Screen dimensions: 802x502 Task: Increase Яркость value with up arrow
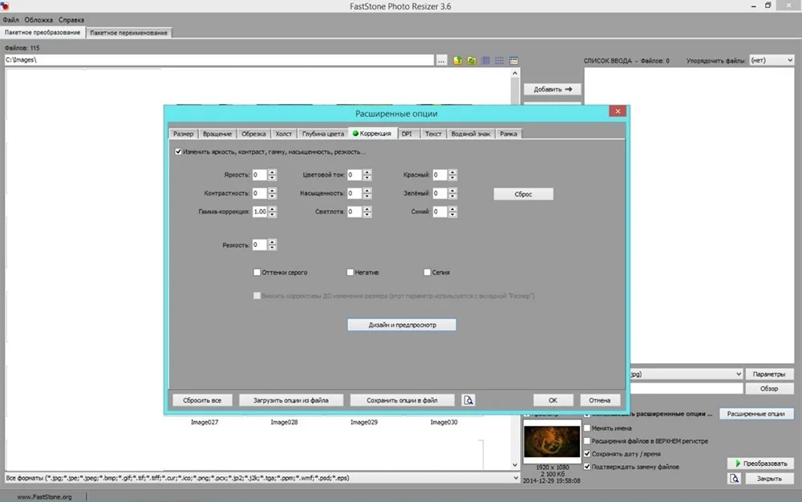click(x=273, y=172)
